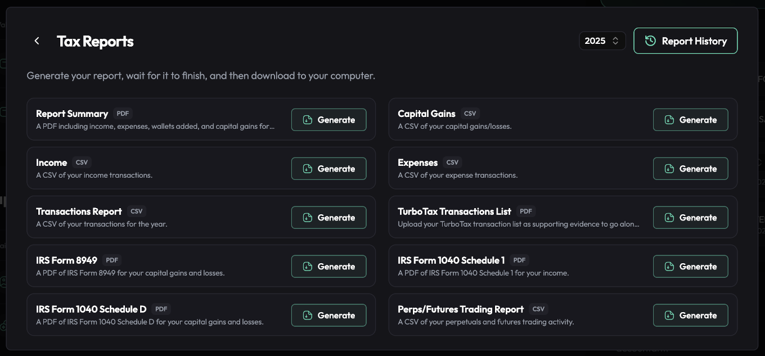Select the Capital Gains report title
The height and width of the screenshot is (356, 765).
426,114
